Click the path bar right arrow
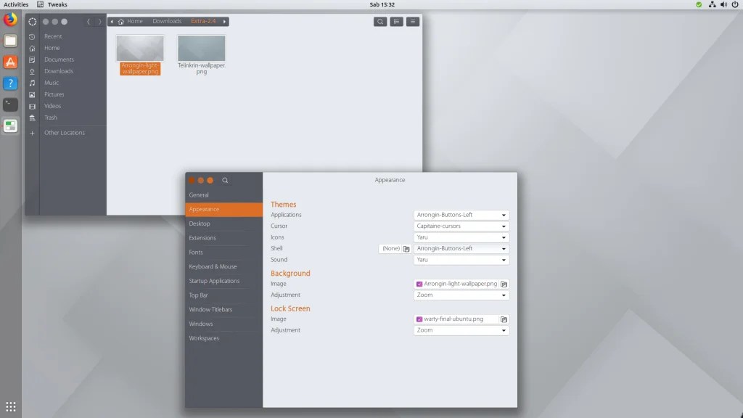The height and width of the screenshot is (418, 743). point(225,21)
